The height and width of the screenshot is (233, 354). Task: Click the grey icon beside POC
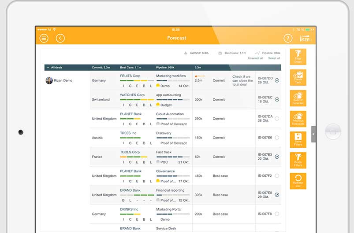click(x=158, y=162)
